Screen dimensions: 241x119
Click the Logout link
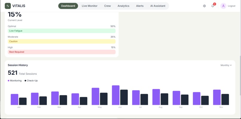pyautogui.click(x=231, y=6)
